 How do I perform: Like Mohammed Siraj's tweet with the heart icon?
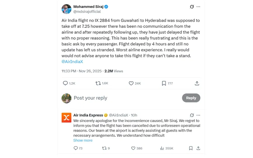pyautogui.click(x=131, y=83)
